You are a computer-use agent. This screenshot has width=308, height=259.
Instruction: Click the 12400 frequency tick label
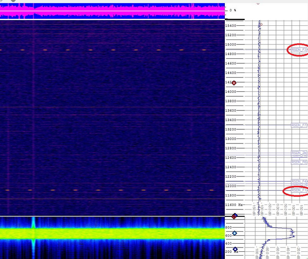click(x=231, y=167)
